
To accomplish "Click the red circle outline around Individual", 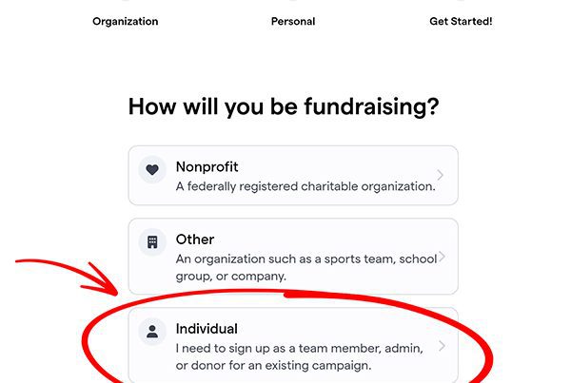I will click(287, 336).
